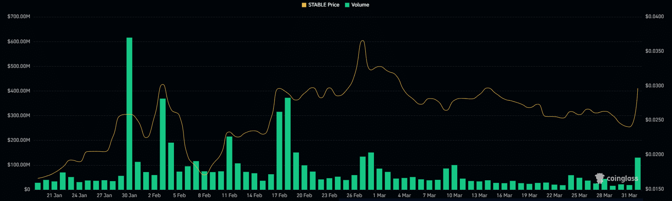Click the price line's highest peak near 26 Feb
This screenshot has width=672, height=201.
(362, 41)
